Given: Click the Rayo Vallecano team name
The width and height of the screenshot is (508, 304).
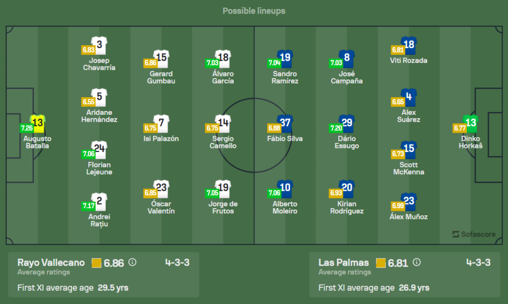Looking at the screenshot, I should click(x=51, y=262).
